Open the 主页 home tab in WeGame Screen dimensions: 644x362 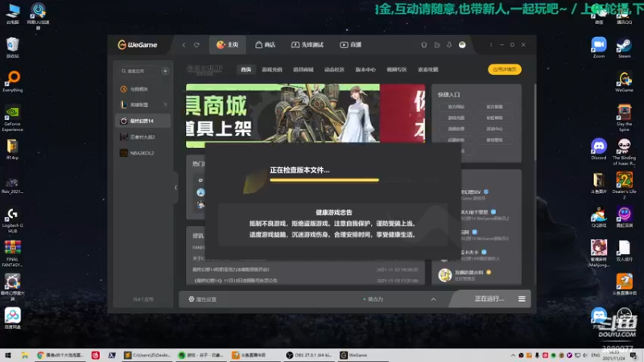click(x=228, y=45)
